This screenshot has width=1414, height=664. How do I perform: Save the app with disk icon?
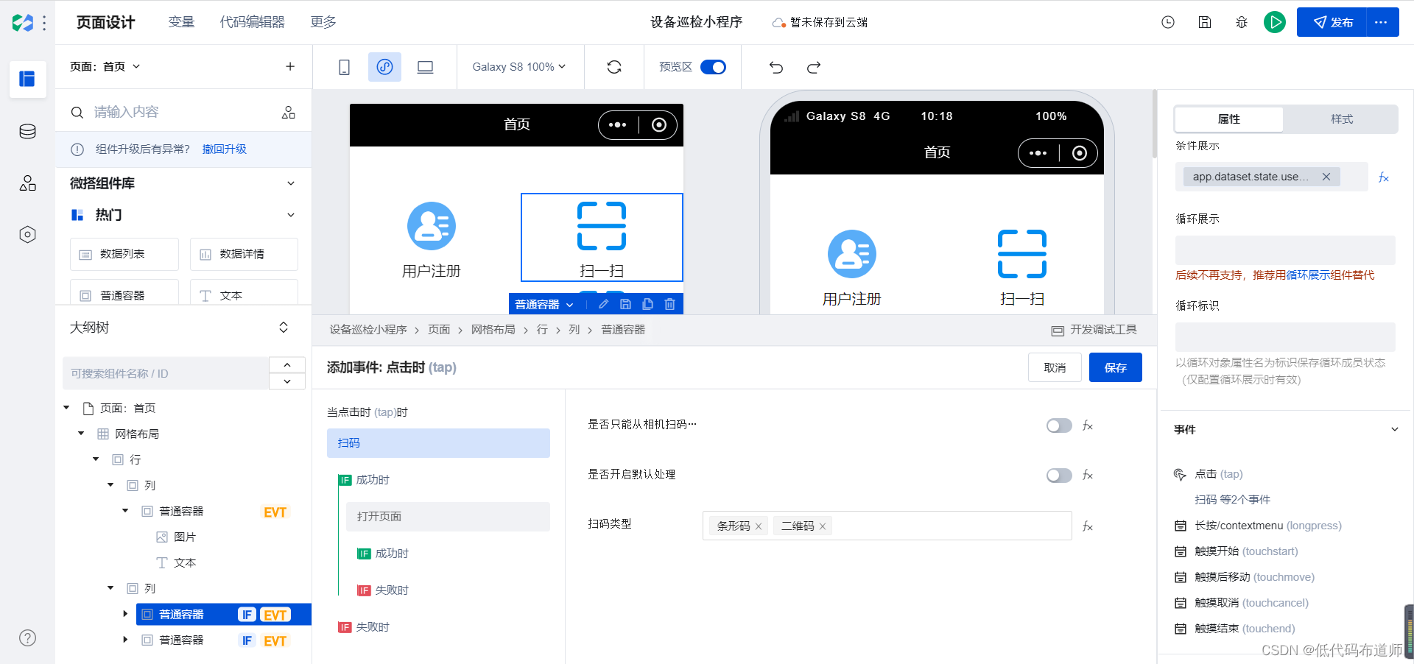coord(1205,22)
